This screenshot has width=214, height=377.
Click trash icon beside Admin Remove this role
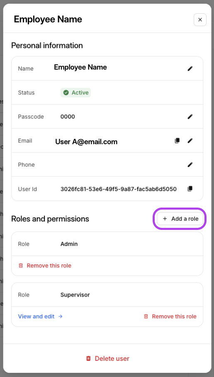tap(21, 266)
